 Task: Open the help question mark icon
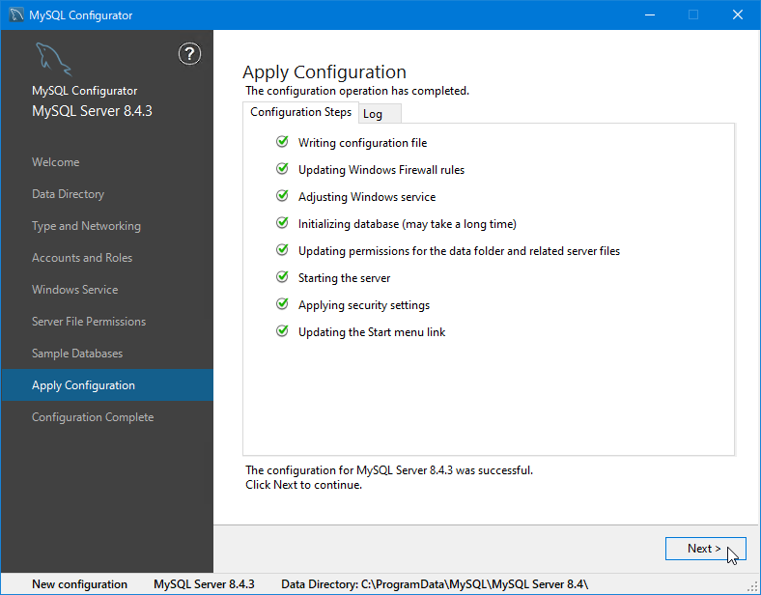point(189,54)
